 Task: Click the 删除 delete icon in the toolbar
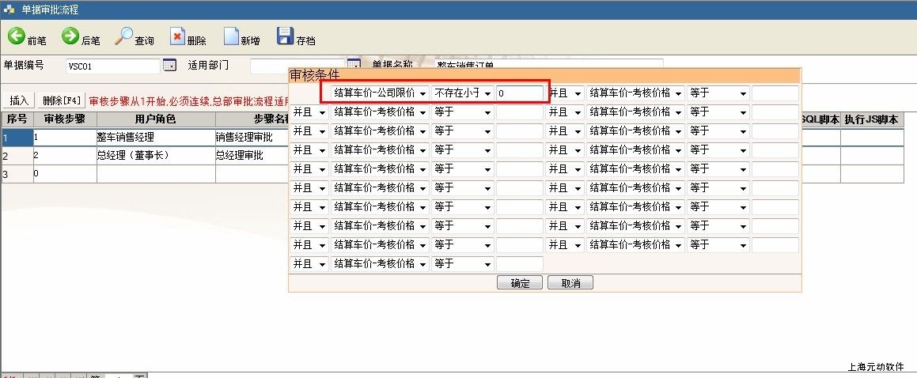pos(177,37)
